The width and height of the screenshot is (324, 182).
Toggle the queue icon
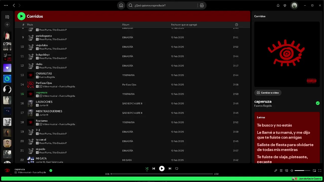click(281, 171)
